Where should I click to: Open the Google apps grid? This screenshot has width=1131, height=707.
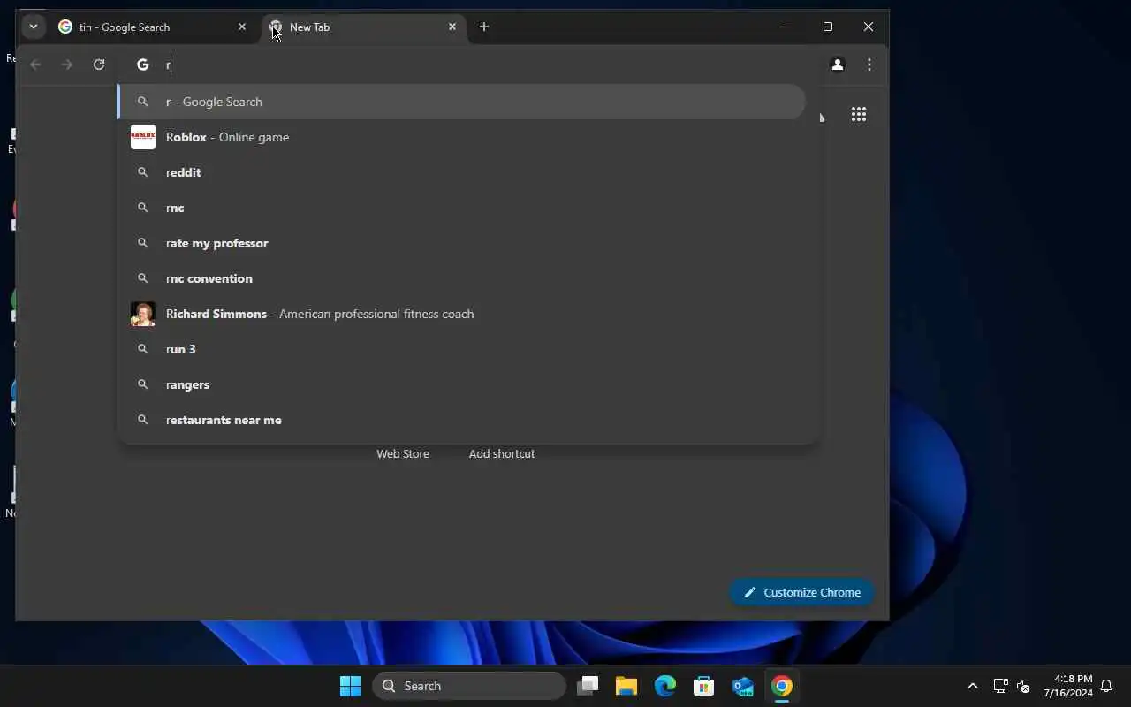859,114
